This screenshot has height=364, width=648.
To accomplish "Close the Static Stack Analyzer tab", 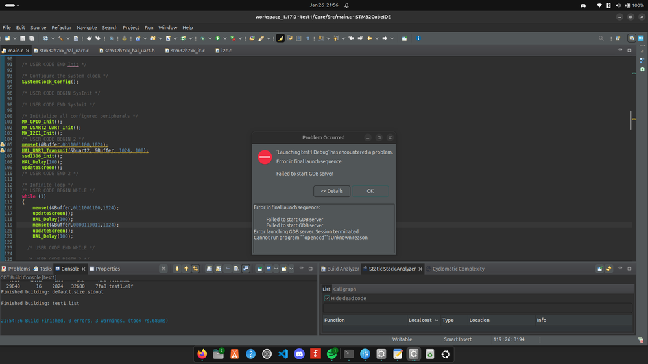I will tap(420, 269).
